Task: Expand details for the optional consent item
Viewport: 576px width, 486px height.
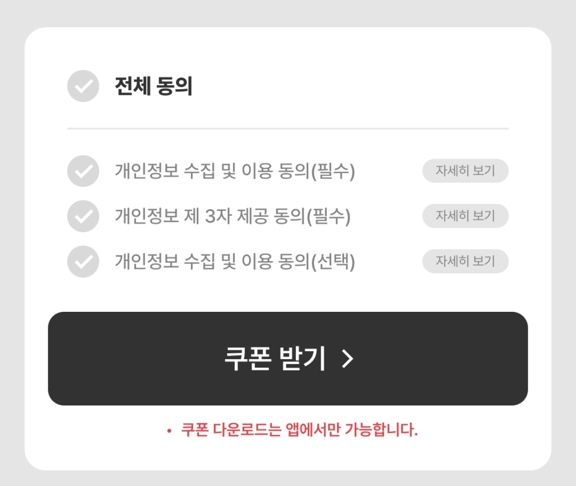Action: (x=465, y=262)
